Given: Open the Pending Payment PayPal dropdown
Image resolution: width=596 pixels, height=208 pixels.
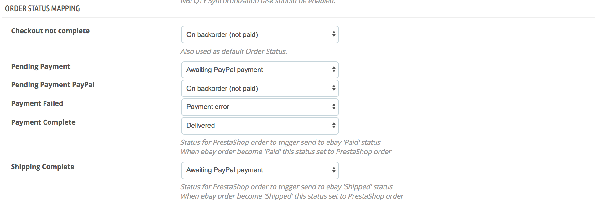Looking at the screenshot, I should point(260,88).
